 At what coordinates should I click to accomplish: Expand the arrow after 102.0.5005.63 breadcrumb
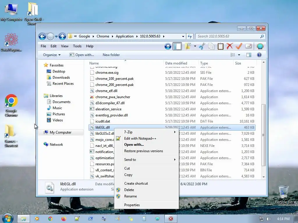[164, 36]
